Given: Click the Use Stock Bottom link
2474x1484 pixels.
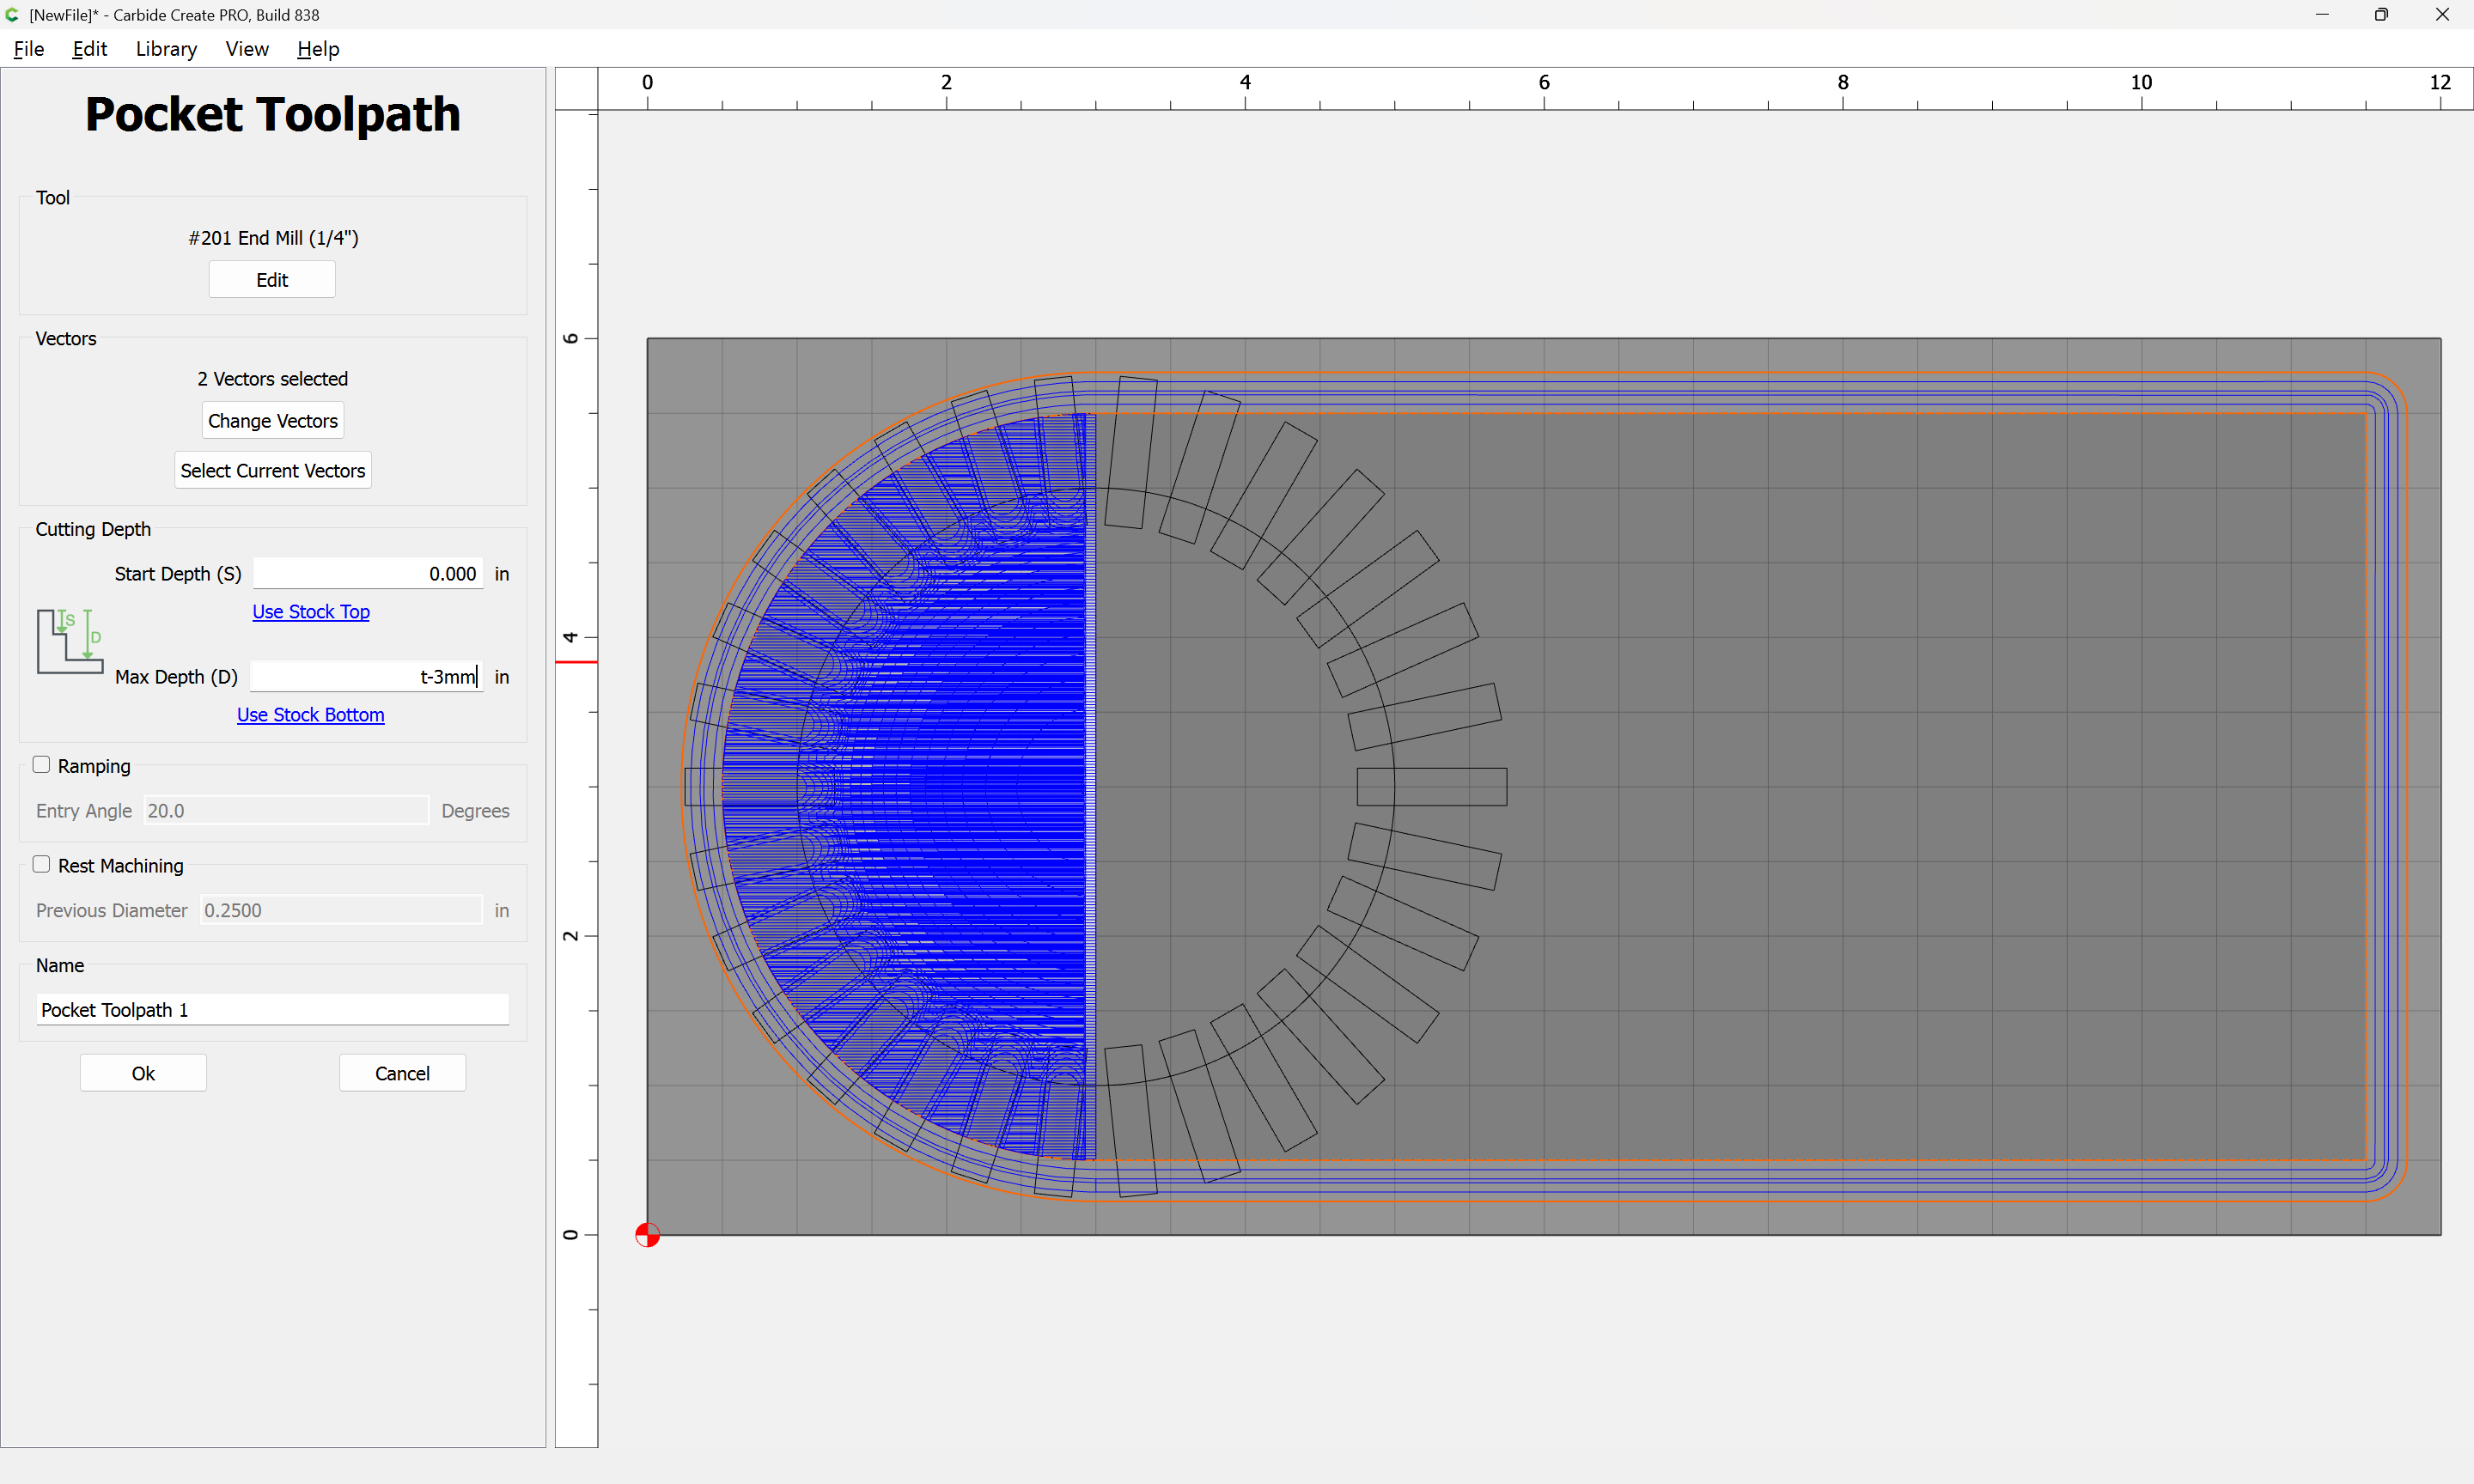Looking at the screenshot, I should [310, 715].
